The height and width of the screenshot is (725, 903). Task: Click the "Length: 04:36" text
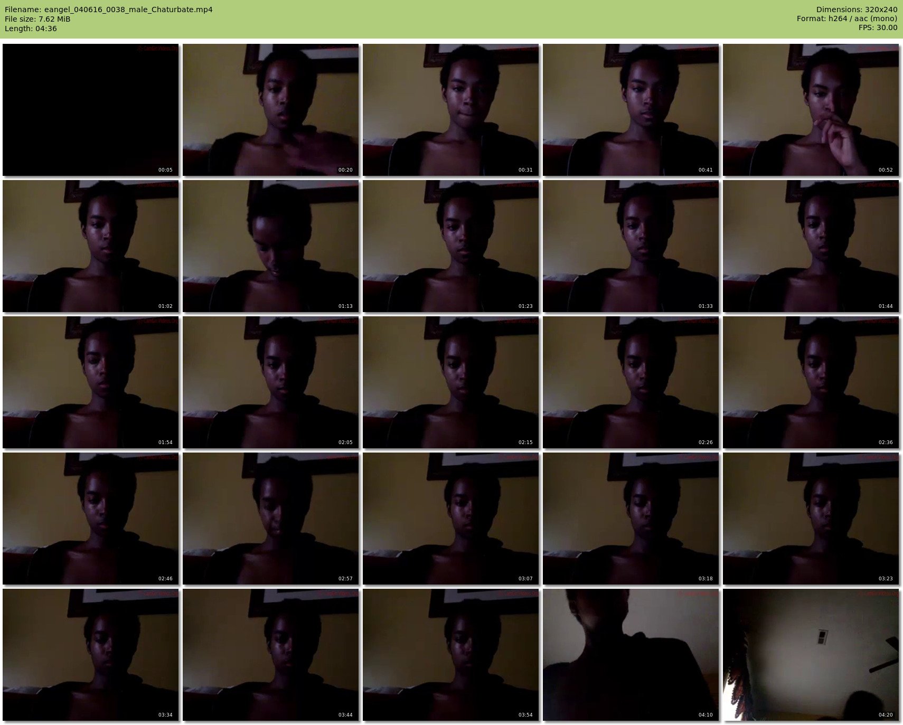point(31,29)
